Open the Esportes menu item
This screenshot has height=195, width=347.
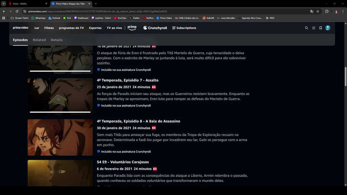click(95, 28)
